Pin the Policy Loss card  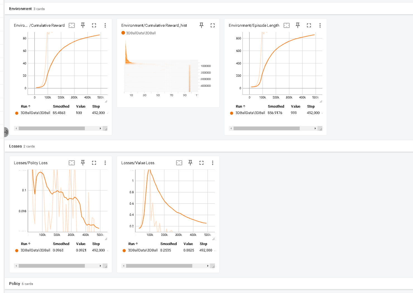click(83, 163)
